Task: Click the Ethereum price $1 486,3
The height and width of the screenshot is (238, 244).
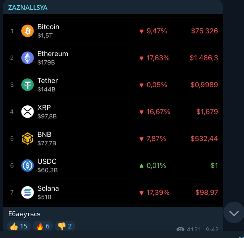Action: click(x=204, y=58)
